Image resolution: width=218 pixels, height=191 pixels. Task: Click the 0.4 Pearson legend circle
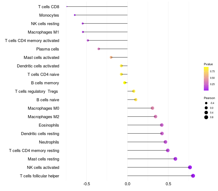[x=206, y=112]
